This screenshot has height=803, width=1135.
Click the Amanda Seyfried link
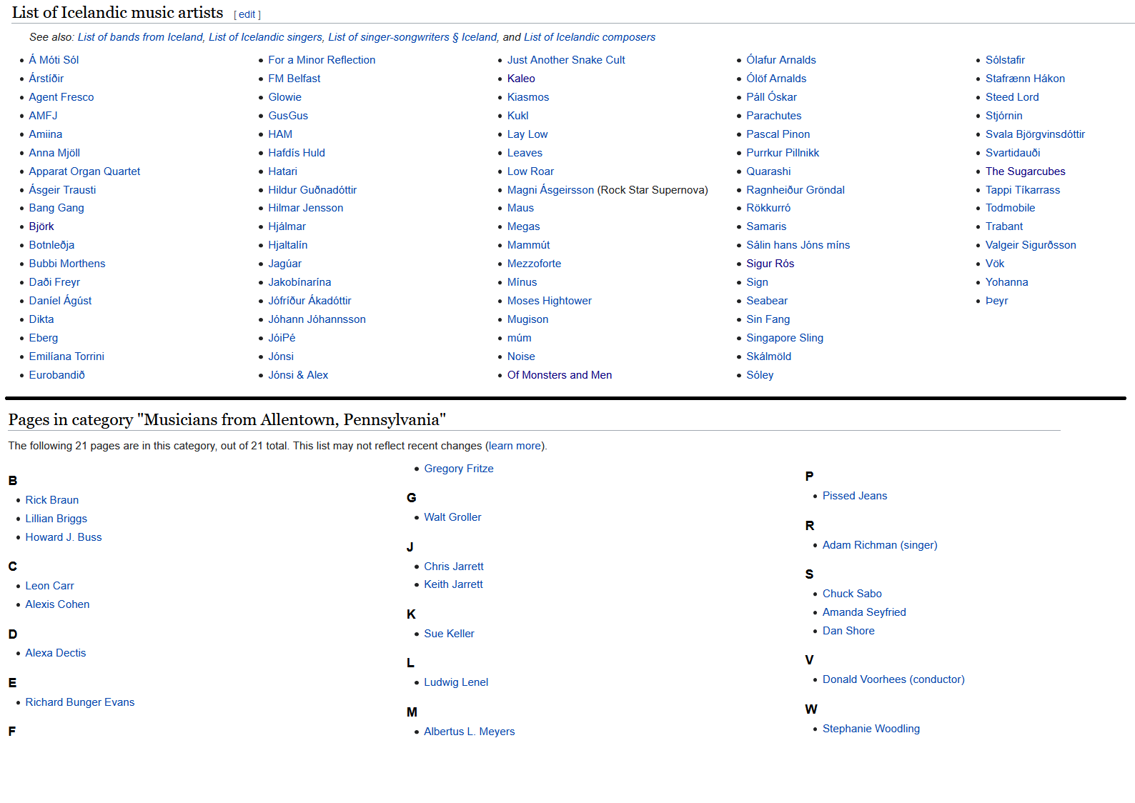[864, 612]
